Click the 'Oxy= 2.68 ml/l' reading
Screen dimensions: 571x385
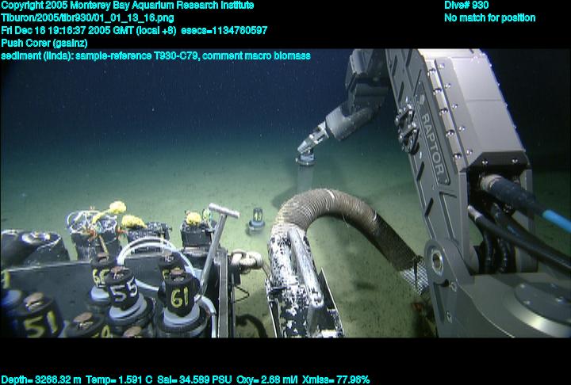[266, 380]
